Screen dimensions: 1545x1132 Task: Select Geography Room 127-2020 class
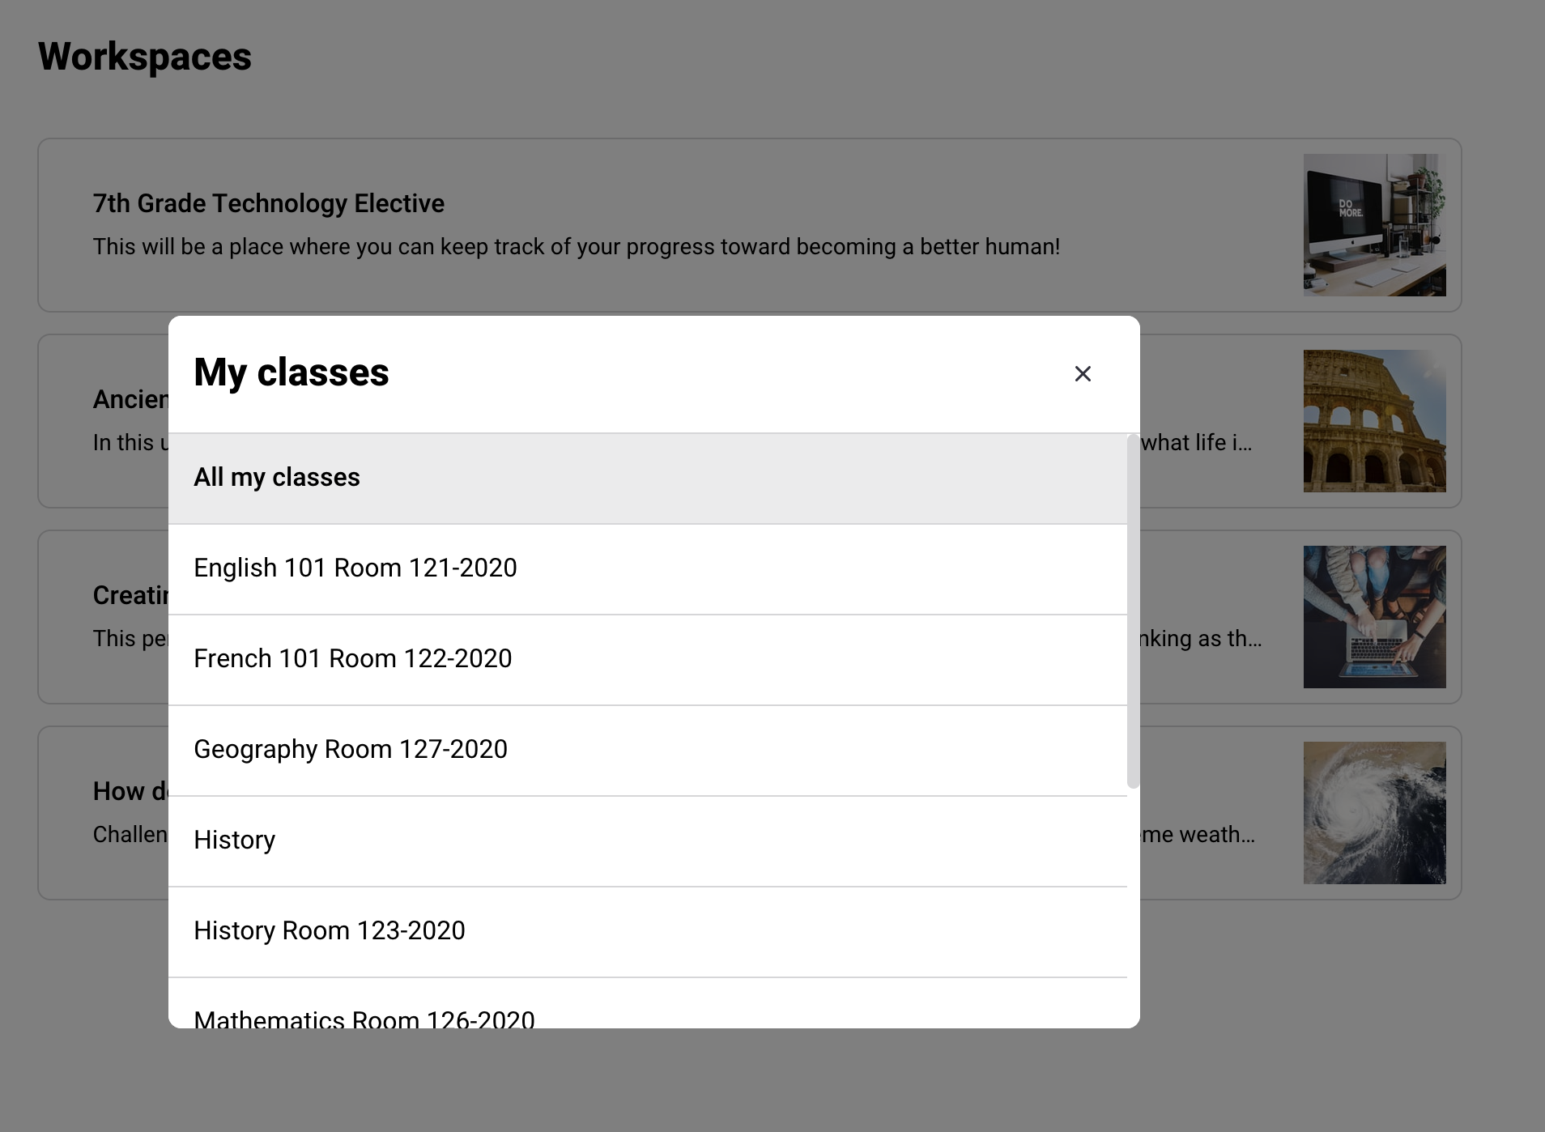(x=351, y=749)
